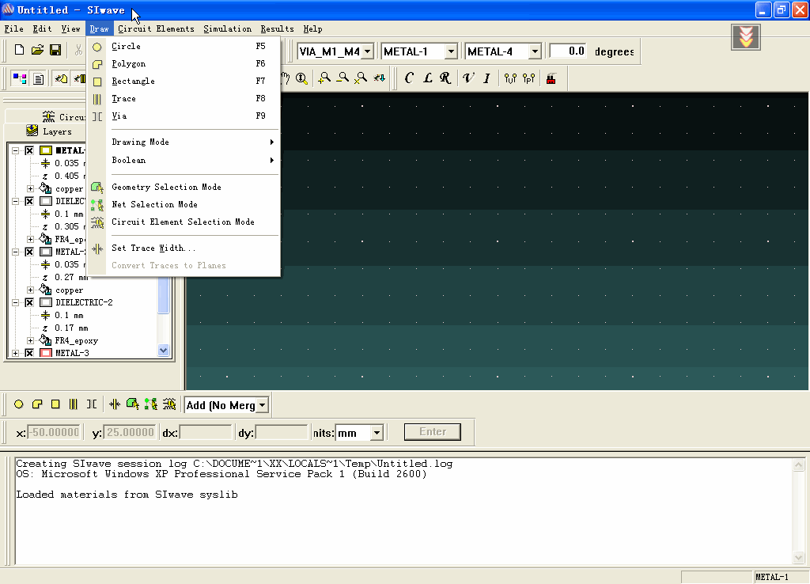Click the Enter button
810x584 pixels.
click(433, 432)
